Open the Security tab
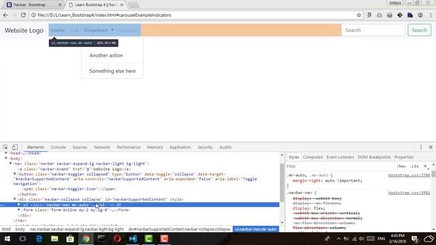The image size is (436, 245). coord(205,147)
